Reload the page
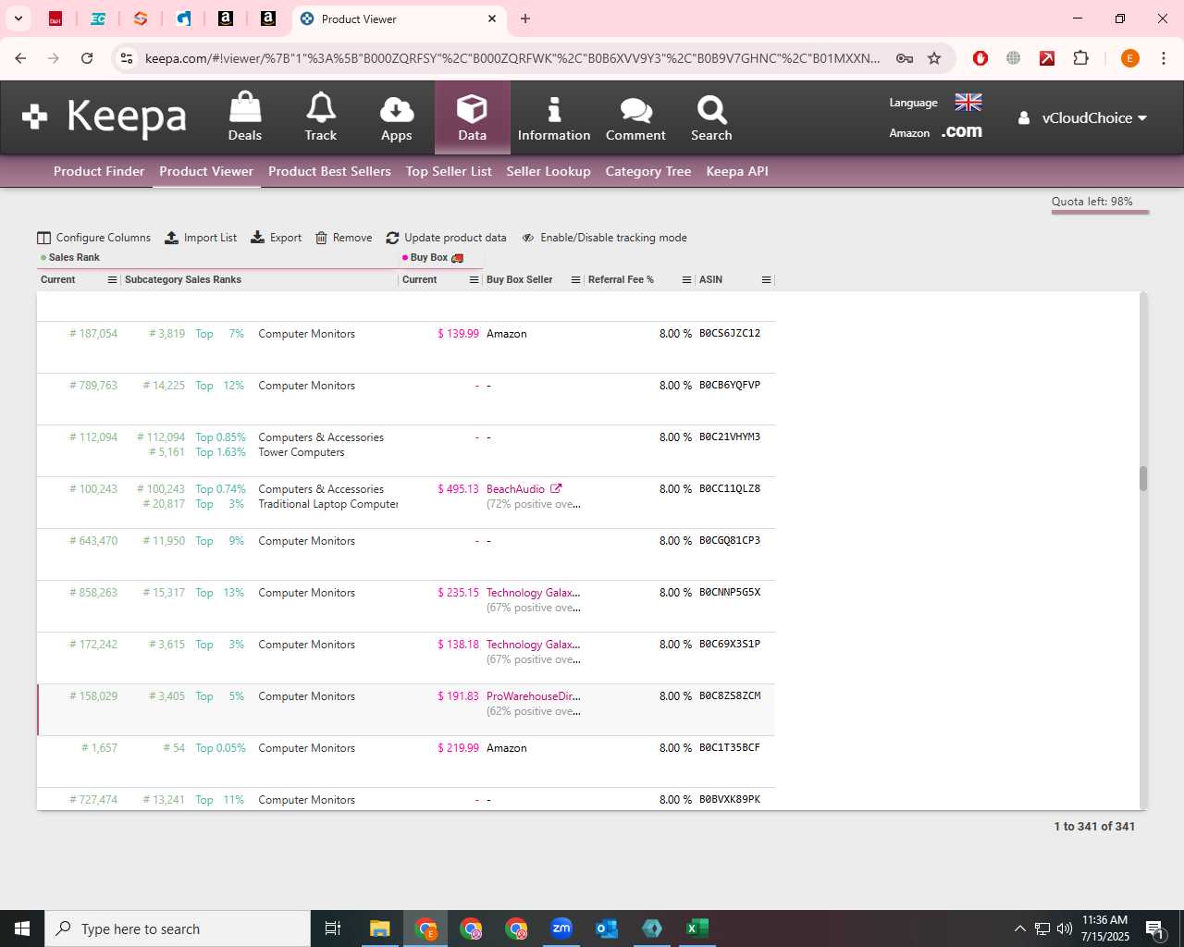The width and height of the screenshot is (1184, 947). 87,58
